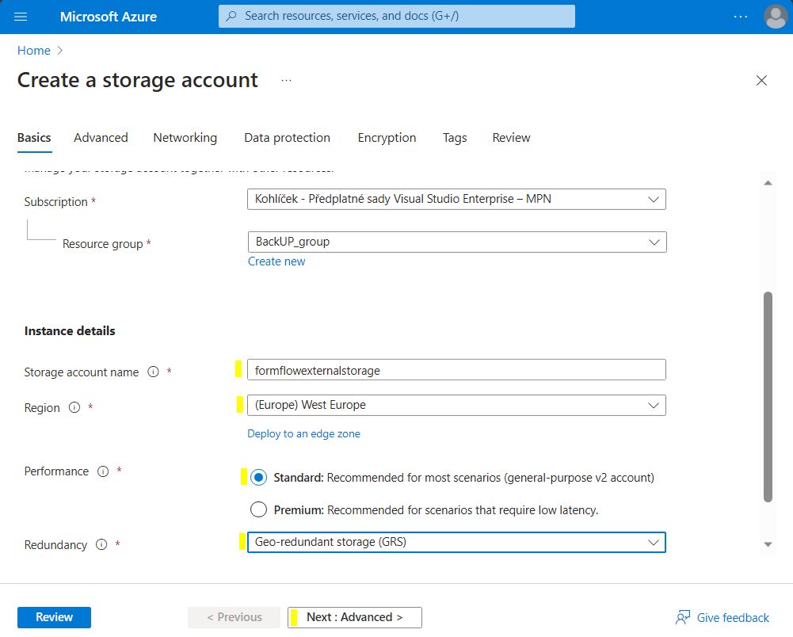Click the user account avatar
Image resolution: width=793 pixels, height=637 pixels.
tap(775, 17)
